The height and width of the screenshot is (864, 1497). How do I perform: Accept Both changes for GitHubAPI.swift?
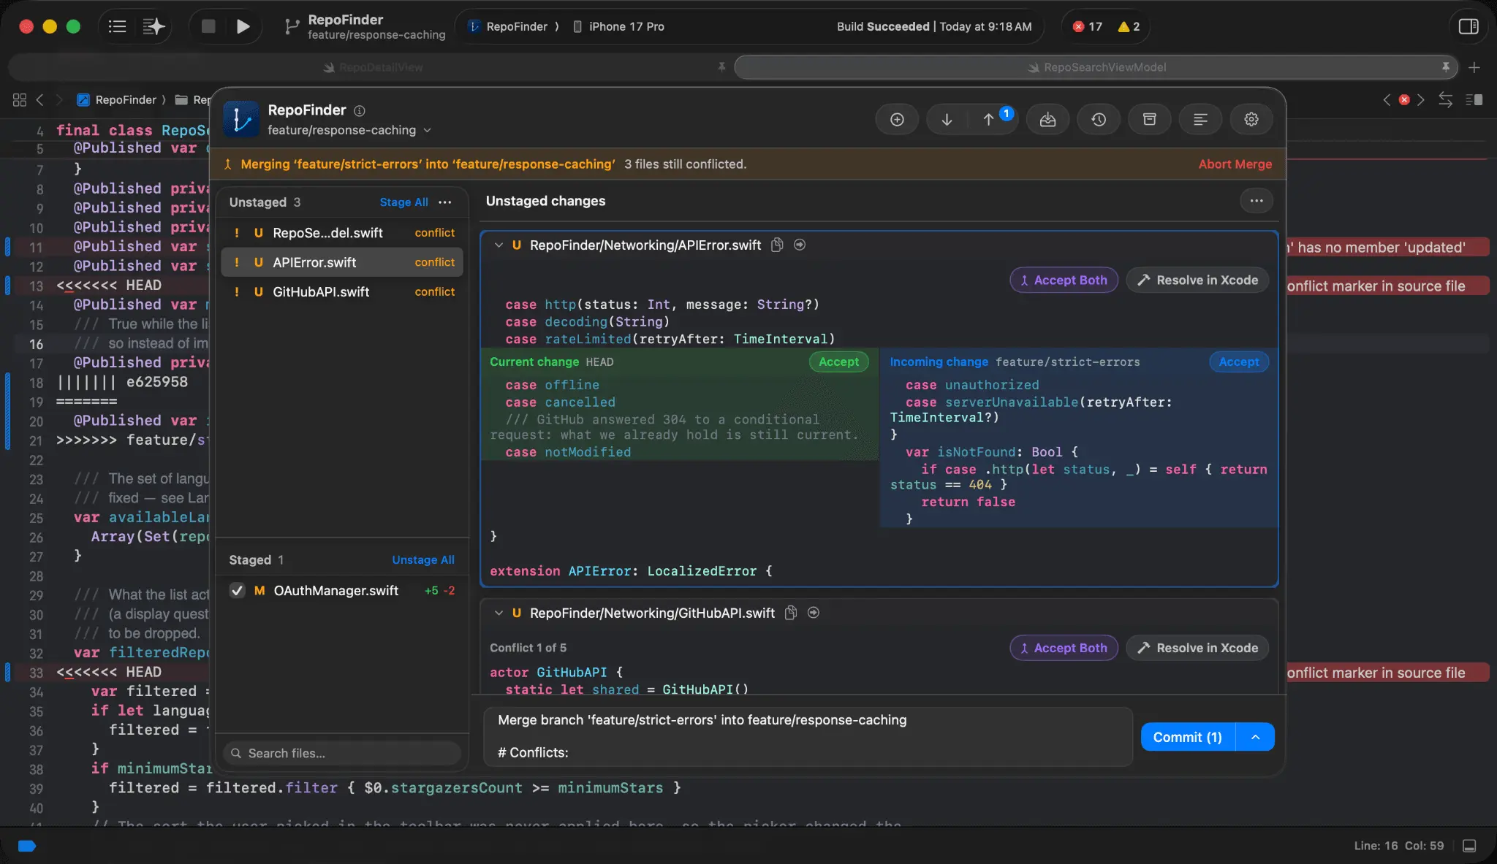[x=1064, y=648]
